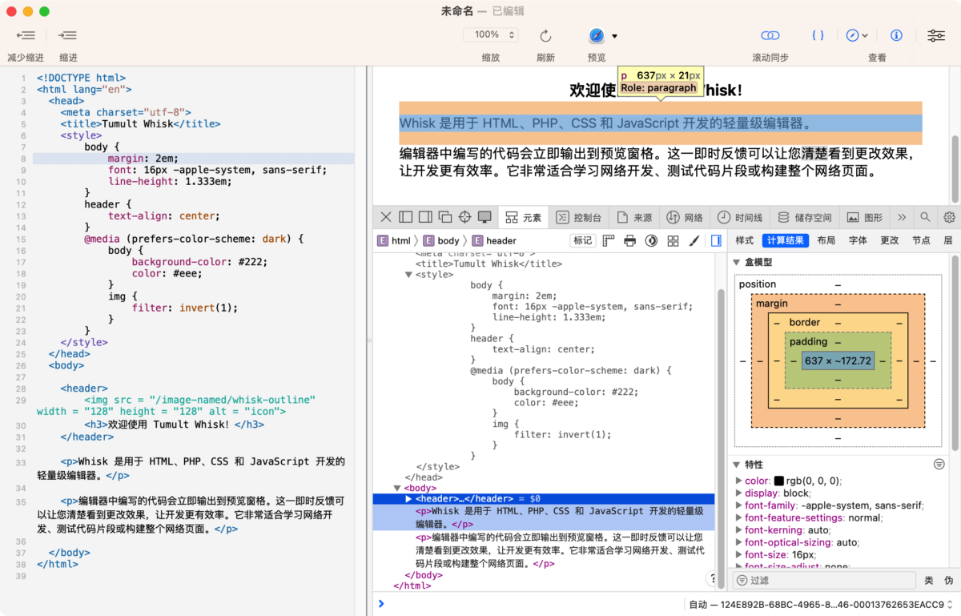Switch to the 时间线 (Timelines) tab
This screenshot has width=961, height=616.
click(x=740, y=217)
